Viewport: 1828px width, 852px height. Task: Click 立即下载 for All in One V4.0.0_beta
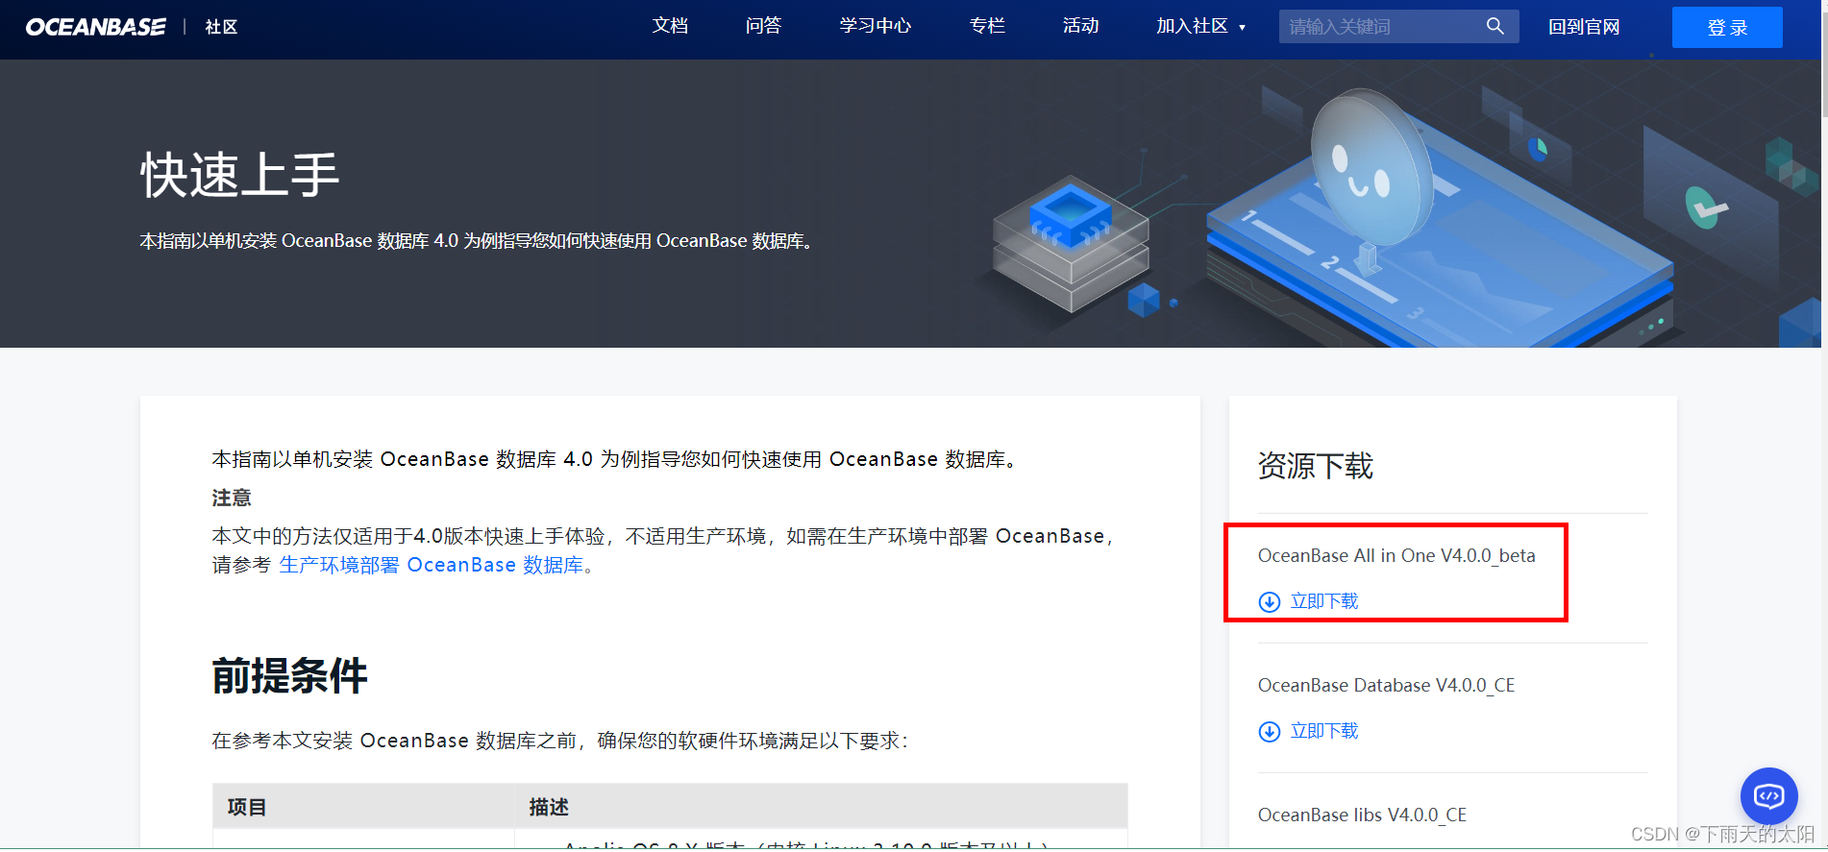point(1323,601)
